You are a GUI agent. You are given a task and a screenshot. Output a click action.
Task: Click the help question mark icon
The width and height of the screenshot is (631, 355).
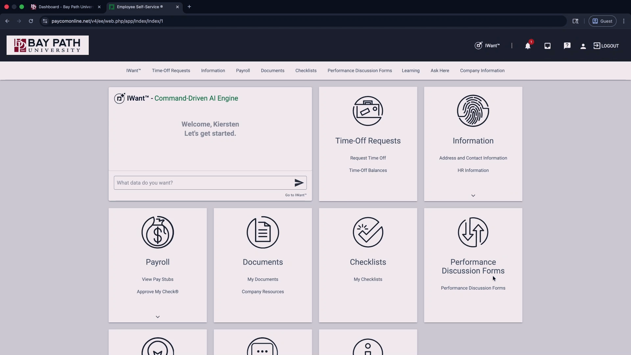pyautogui.click(x=567, y=46)
